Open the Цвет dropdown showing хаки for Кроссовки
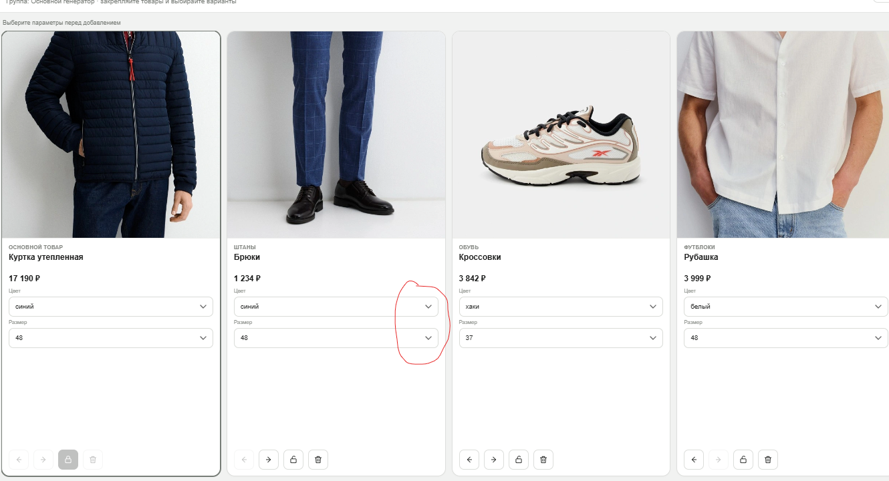 pos(561,307)
